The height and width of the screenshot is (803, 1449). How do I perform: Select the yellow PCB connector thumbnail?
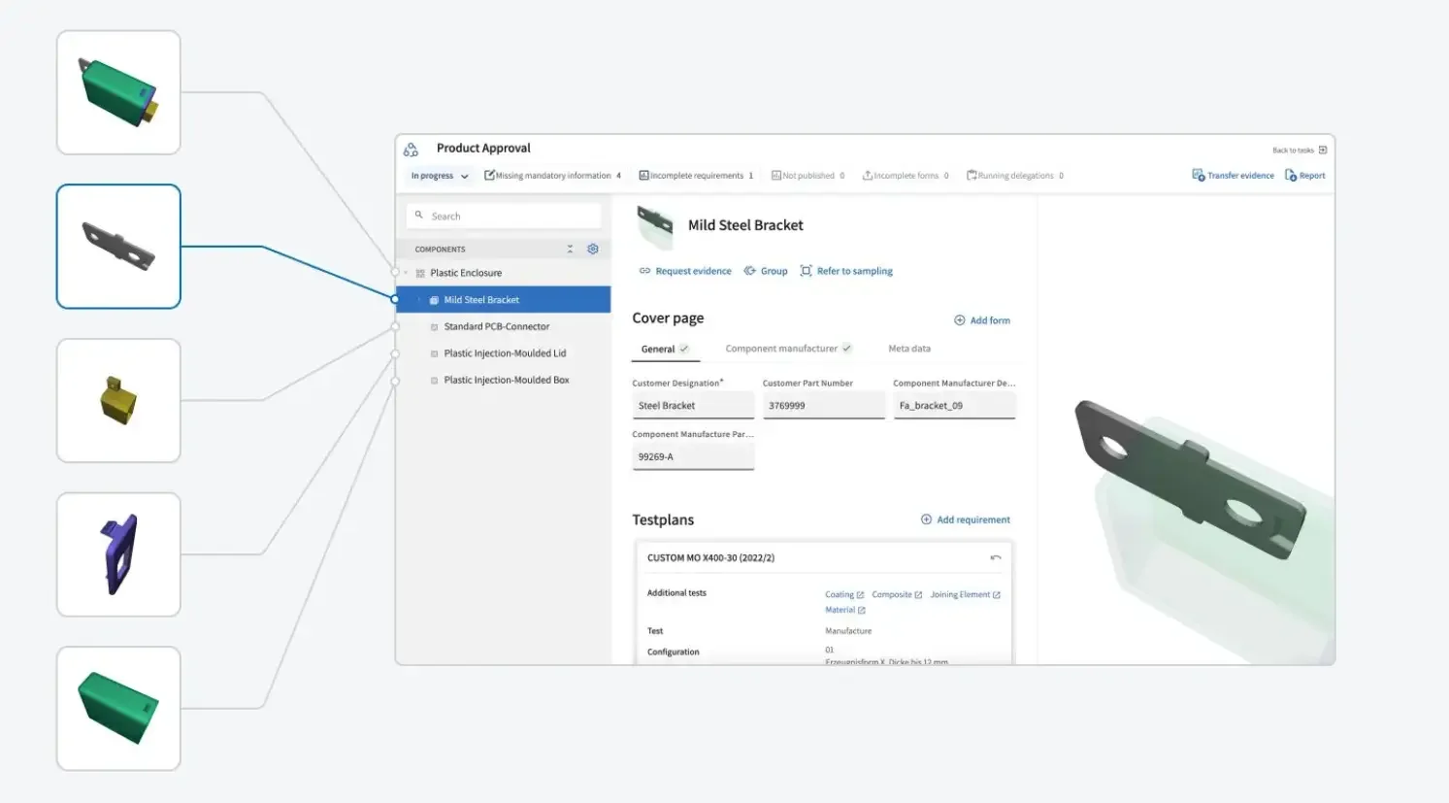pos(118,400)
